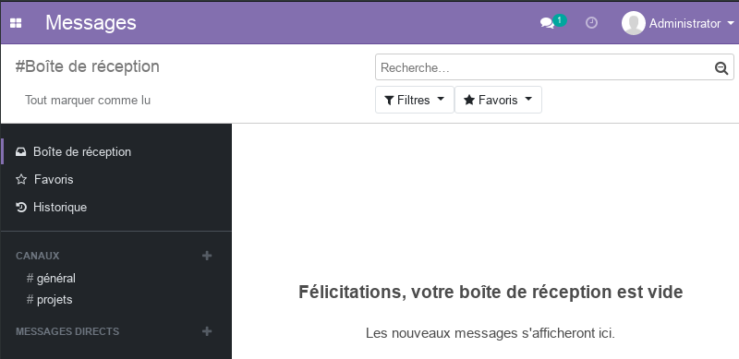Open the apps grid menu icon
Screen dimensions: 739x359
16,23
